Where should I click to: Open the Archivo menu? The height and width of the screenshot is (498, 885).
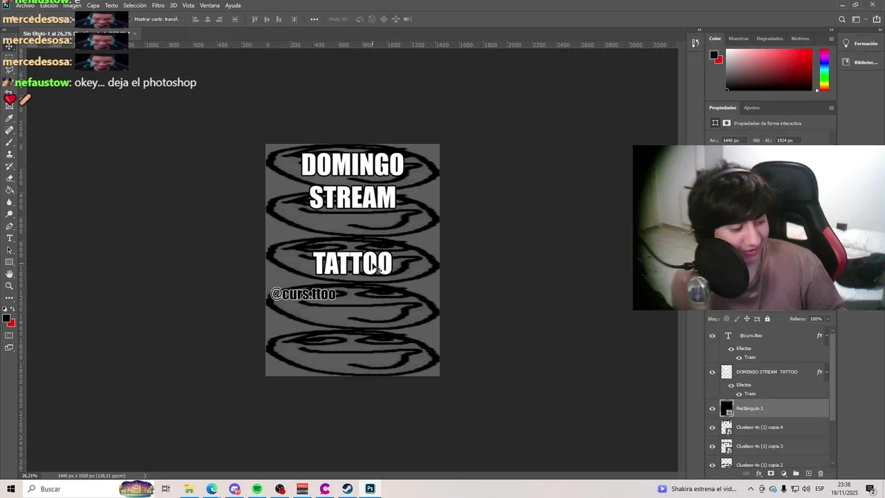[x=25, y=6]
